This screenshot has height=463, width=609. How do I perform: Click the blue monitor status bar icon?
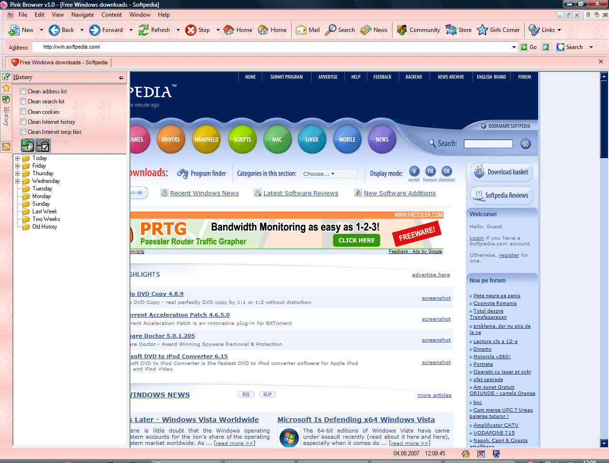[x=496, y=454]
